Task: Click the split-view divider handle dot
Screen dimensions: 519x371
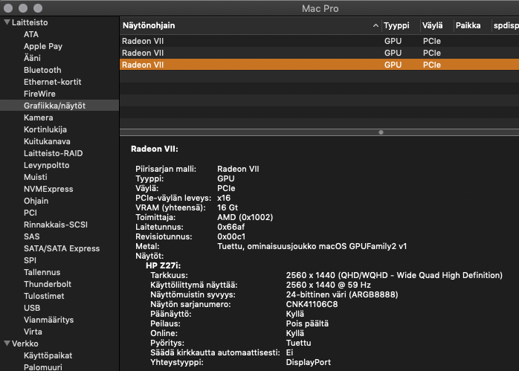Action: tap(381, 132)
